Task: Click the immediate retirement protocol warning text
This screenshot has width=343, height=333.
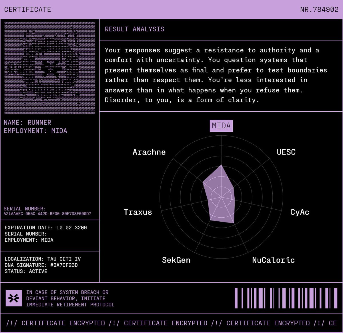Action: [x=70, y=298]
